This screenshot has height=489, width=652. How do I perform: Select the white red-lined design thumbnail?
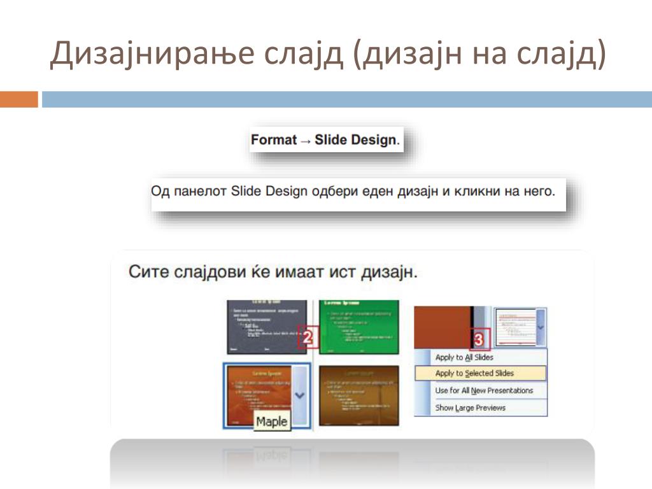pos(516,327)
